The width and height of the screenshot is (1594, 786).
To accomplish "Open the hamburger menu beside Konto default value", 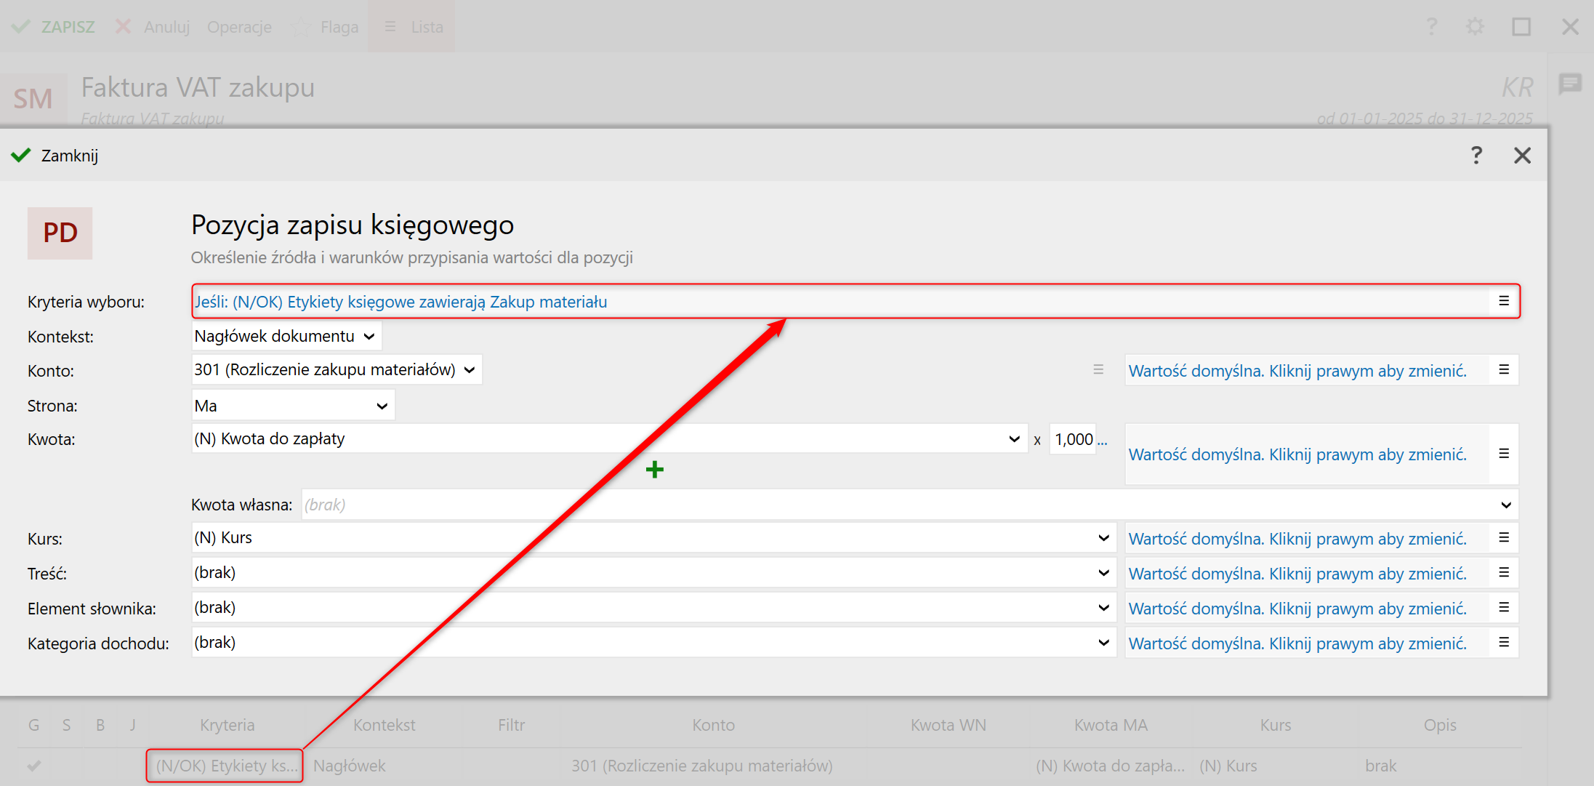I will [1503, 370].
